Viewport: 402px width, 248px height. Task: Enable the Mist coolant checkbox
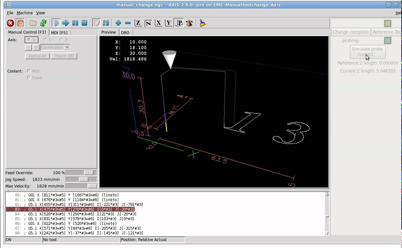(29, 71)
